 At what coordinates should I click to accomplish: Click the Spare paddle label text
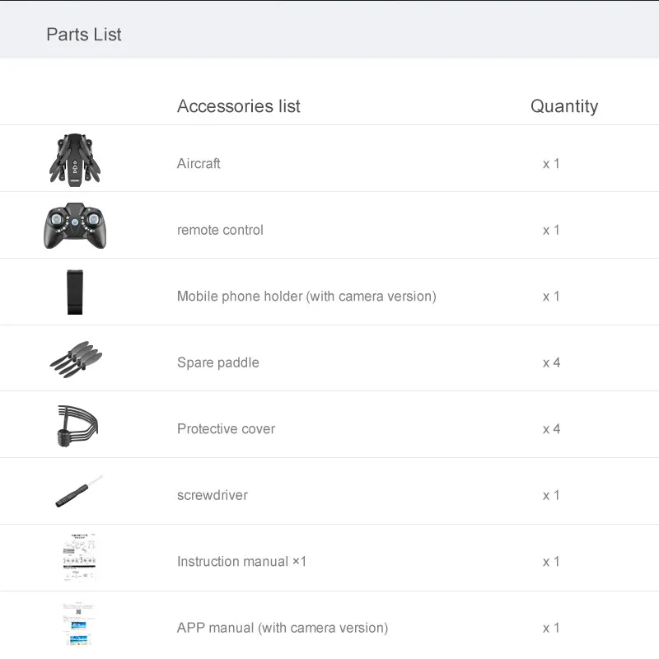click(x=218, y=362)
